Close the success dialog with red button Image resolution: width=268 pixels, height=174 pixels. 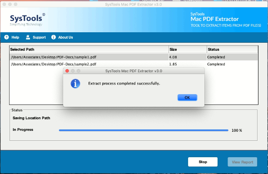point(67,71)
